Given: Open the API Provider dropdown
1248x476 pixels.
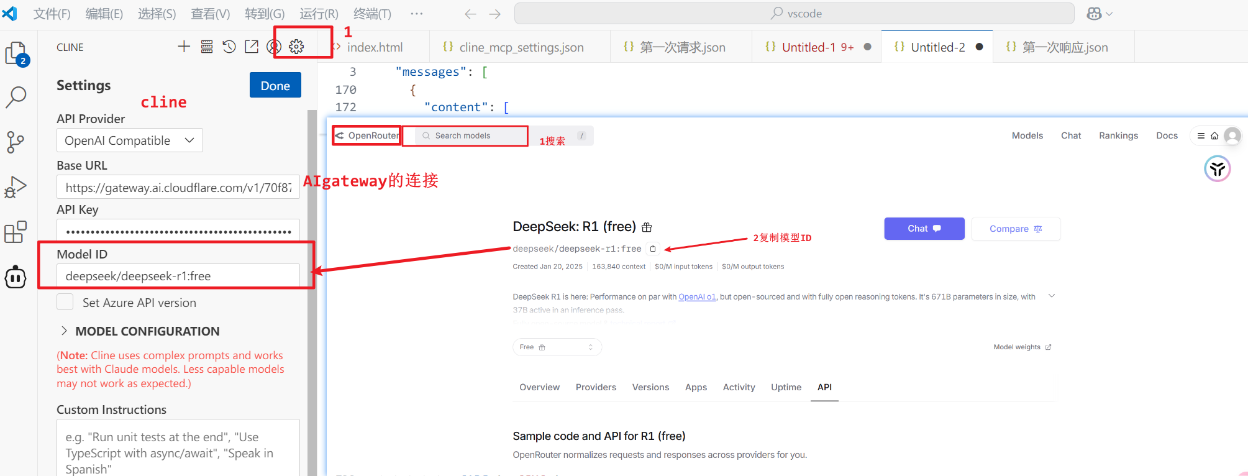Looking at the screenshot, I should pos(130,140).
